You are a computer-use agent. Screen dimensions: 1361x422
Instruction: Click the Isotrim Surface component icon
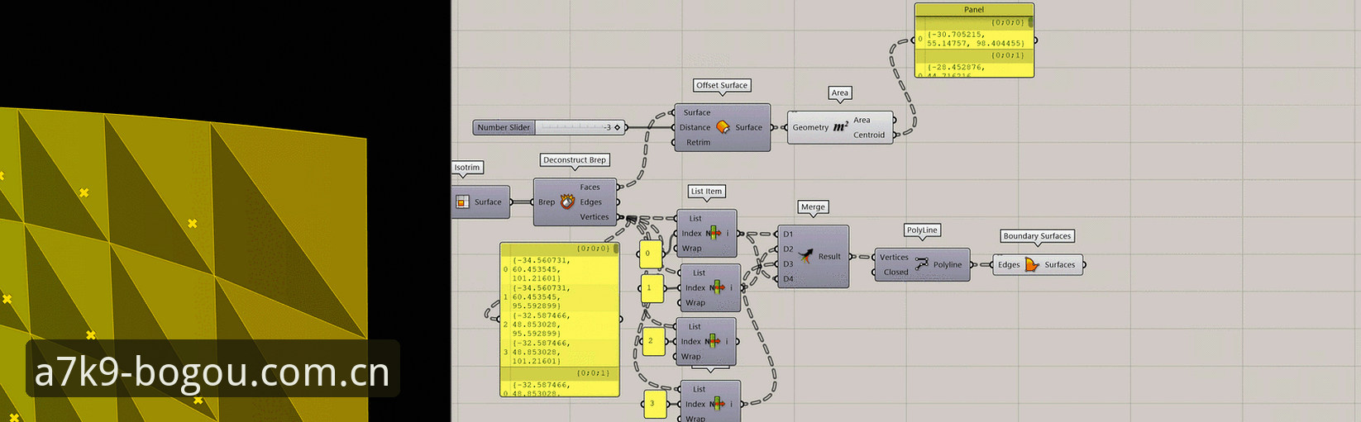462,202
